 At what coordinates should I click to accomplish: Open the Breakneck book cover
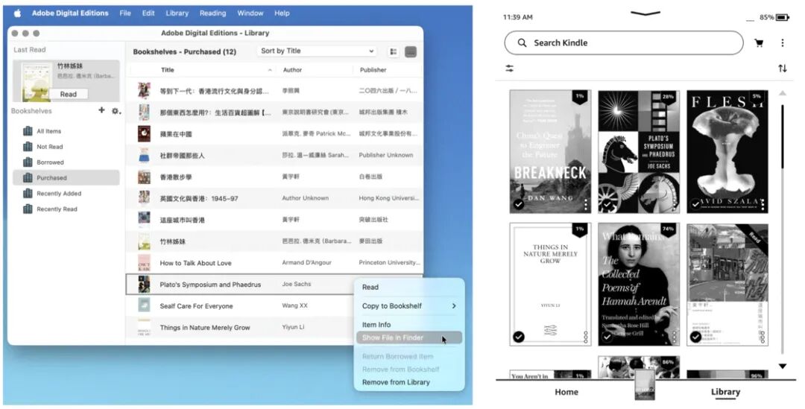coord(550,151)
